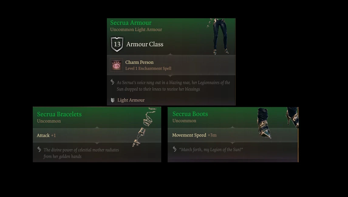Click the "March forth, my Legion" quote
Screen dimensions: 348x197
click(211, 150)
